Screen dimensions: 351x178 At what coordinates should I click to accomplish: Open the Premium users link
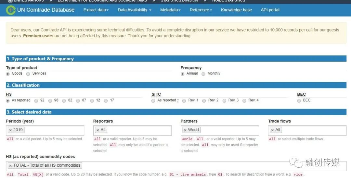(x=38, y=36)
